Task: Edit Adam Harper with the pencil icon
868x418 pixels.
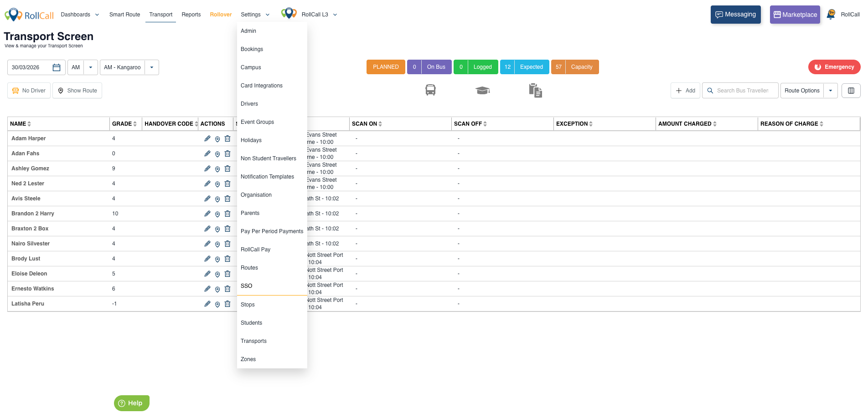Action: click(x=207, y=138)
